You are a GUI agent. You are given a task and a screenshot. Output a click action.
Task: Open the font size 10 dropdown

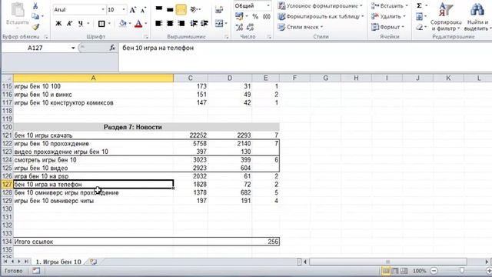[124, 10]
